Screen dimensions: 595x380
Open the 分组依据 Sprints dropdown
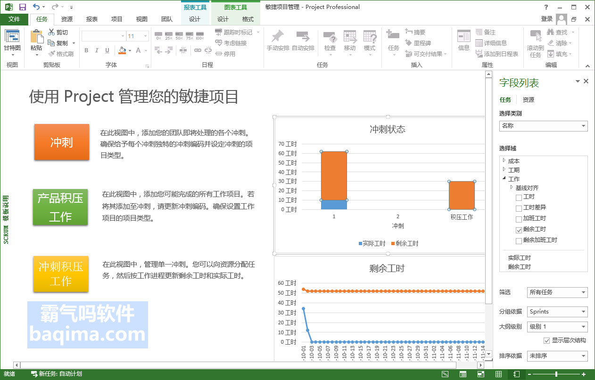[x=557, y=312]
